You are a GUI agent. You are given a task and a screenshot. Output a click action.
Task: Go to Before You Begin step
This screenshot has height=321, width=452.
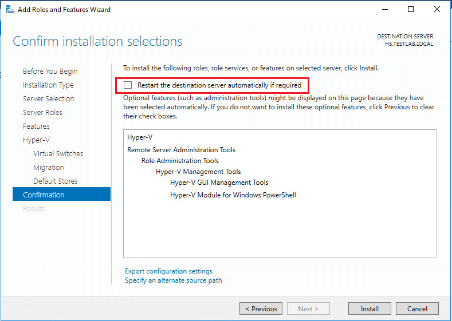50,71
